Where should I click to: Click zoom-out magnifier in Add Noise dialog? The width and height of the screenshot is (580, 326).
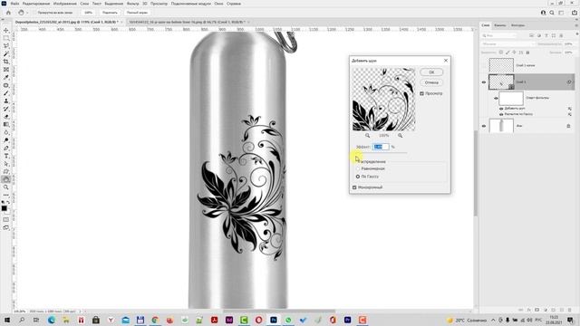(x=367, y=136)
